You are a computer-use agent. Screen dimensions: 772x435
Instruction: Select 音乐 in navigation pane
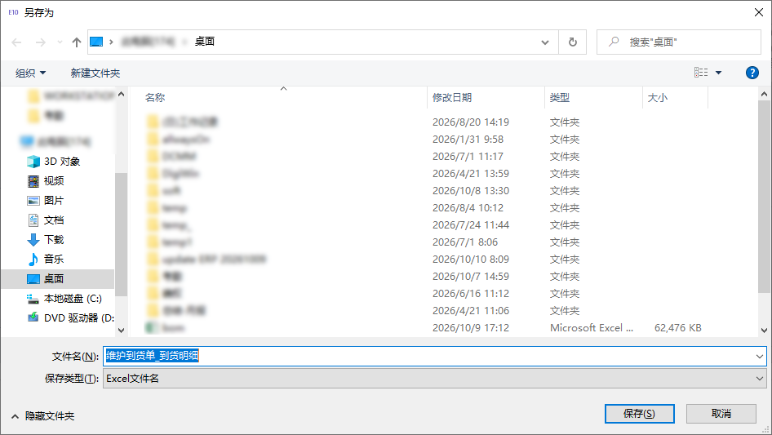(x=54, y=260)
